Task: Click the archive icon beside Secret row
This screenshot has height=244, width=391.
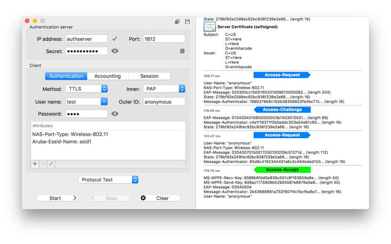Action: point(182,51)
